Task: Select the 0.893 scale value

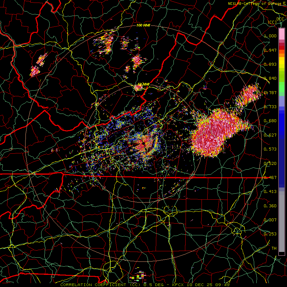Action: coord(270,64)
